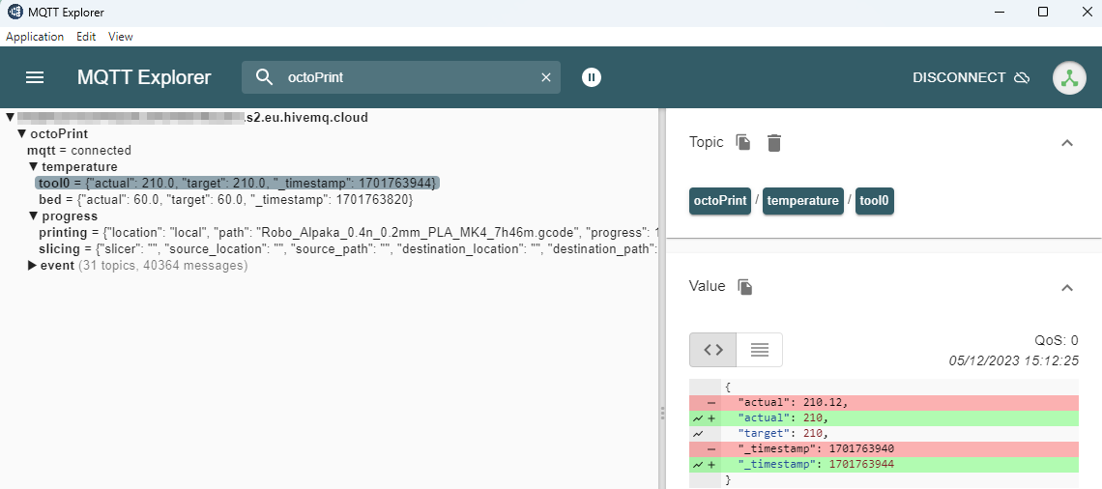Copy the value to clipboard
The image size is (1102, 489).
pyautogui.click(x=745, y=287)
